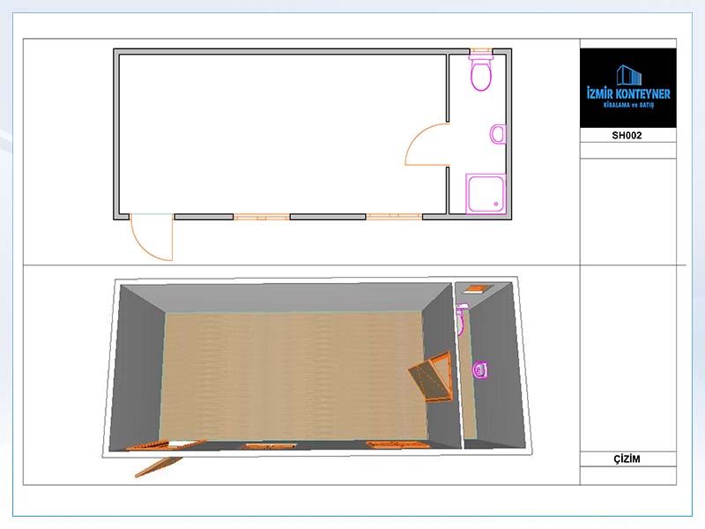The image size is (705, 529).
Task: Select the left window on plan's bottom wall
Action: click(262, 216)
